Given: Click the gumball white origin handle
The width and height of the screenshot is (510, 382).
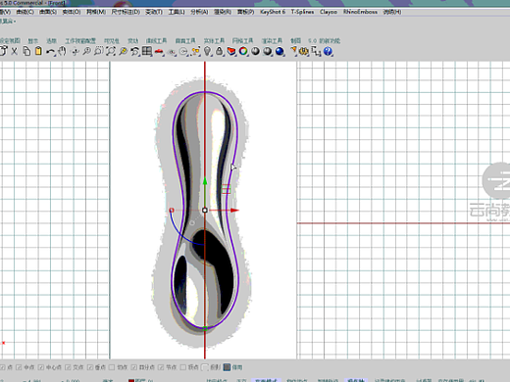Looking at the screenshot, I should 205,211.
